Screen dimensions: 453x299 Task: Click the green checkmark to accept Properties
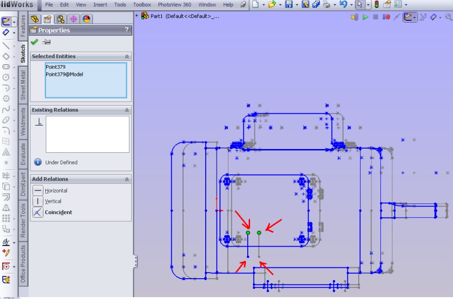[34, 42]
